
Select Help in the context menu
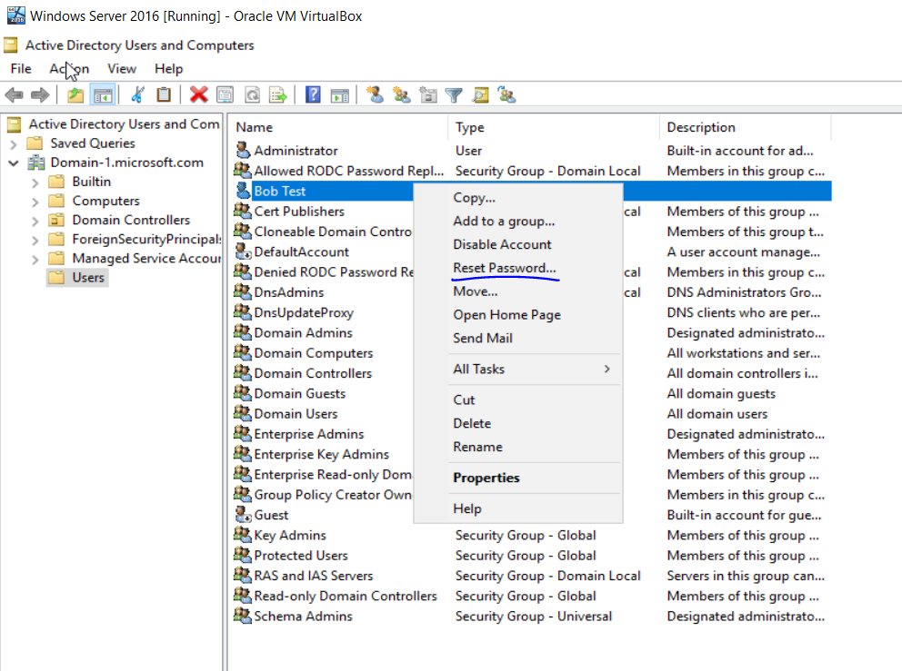[467, 508]
